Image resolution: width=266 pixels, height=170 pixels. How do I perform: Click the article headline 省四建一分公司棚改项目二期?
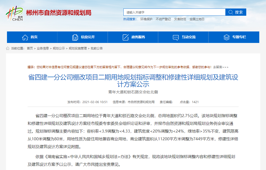pos(133,81)
